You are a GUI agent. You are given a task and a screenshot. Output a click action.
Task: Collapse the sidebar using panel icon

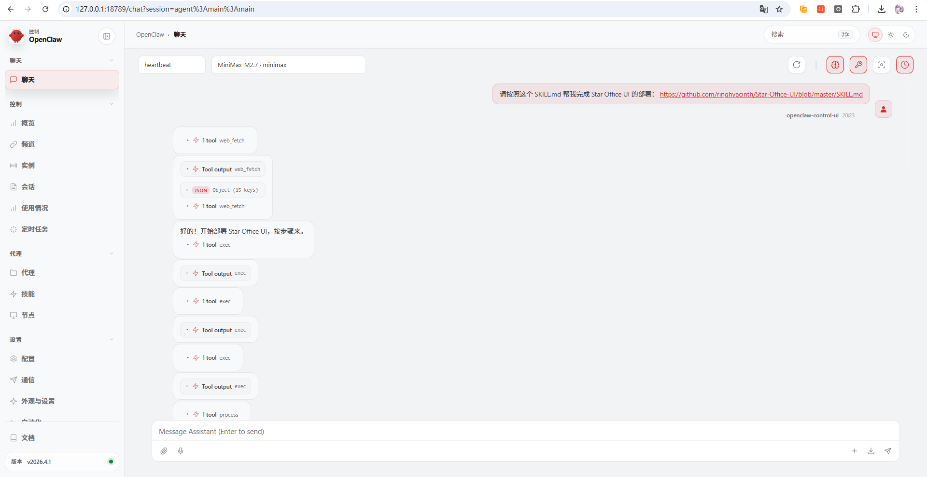(x=107, y=36)
